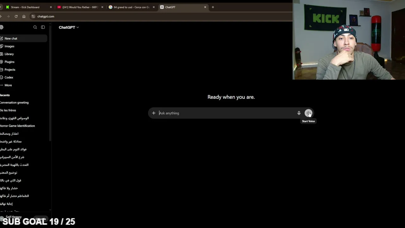Close the 64 grand to usd tab
The width and height of the screenshot is (405, 228).
click(154, 7)
